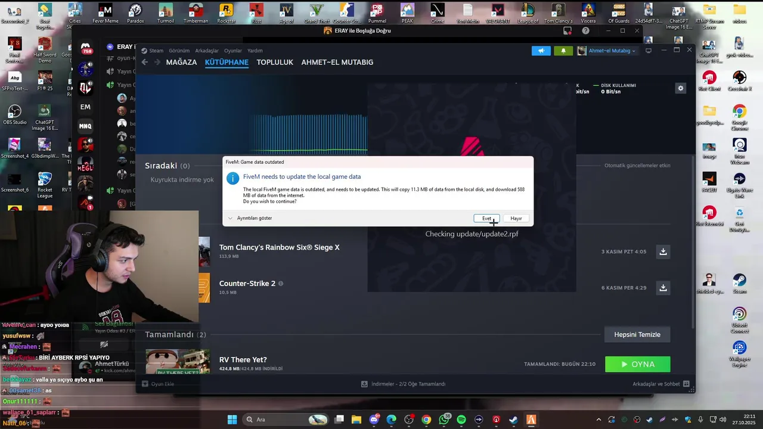The height and width of the screenshot is (429, 763).
Task: Open Google Chrome desktop shortcut
Action: [739, 117]
